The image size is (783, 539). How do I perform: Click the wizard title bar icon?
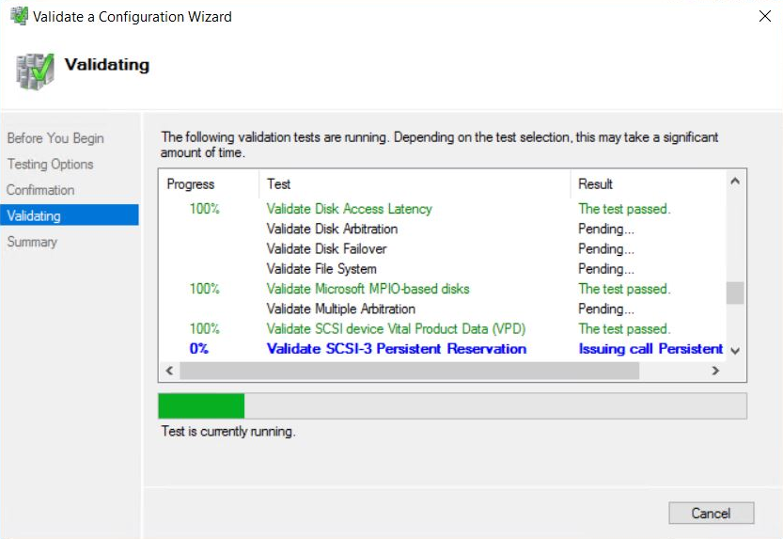(x=20, y=16)
